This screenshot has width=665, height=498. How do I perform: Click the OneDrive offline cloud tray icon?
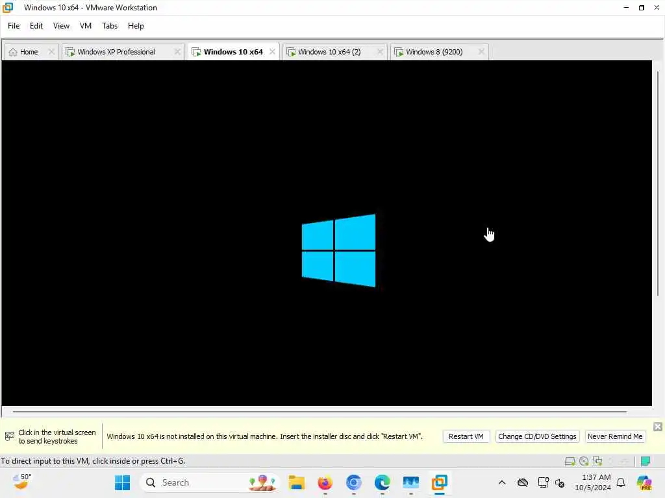pos(523,482)
